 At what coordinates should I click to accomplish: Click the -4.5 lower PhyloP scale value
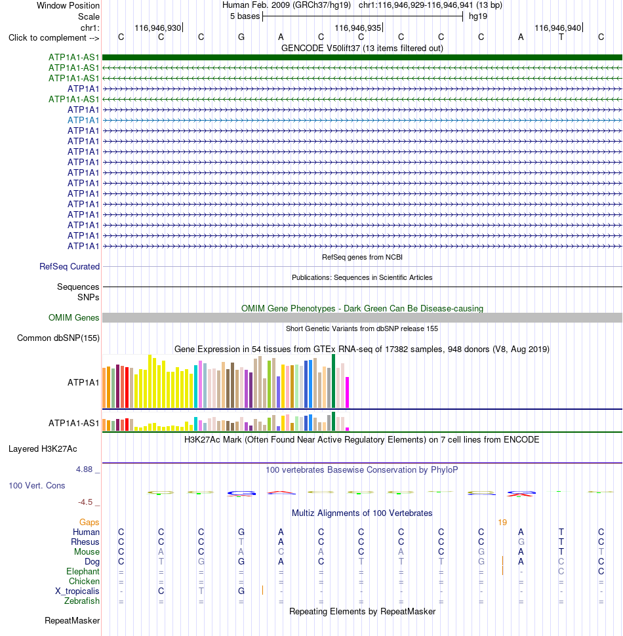coord(86,502)
